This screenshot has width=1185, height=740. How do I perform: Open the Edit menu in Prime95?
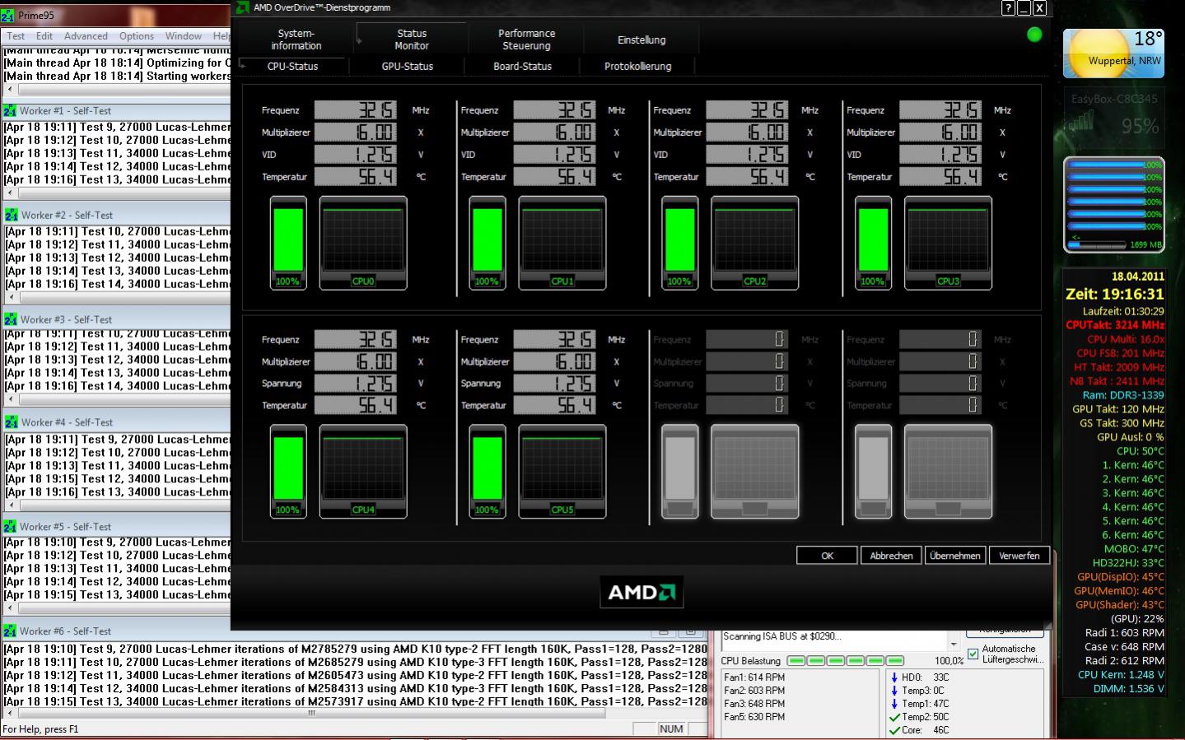44,35
